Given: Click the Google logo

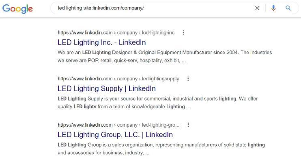Looking at the screenshot, I should 17,9.
